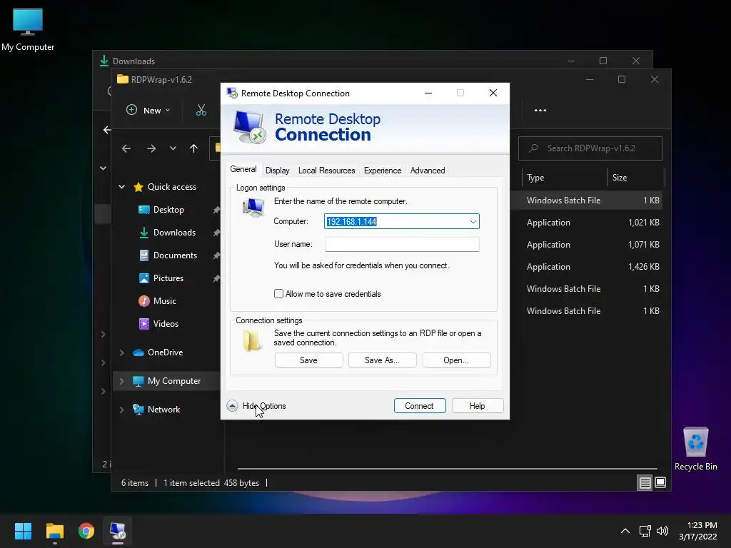Show hidden tray icons chevron
Image resolution: width=731 pixels, height=548 pixels.
point(625,531)
